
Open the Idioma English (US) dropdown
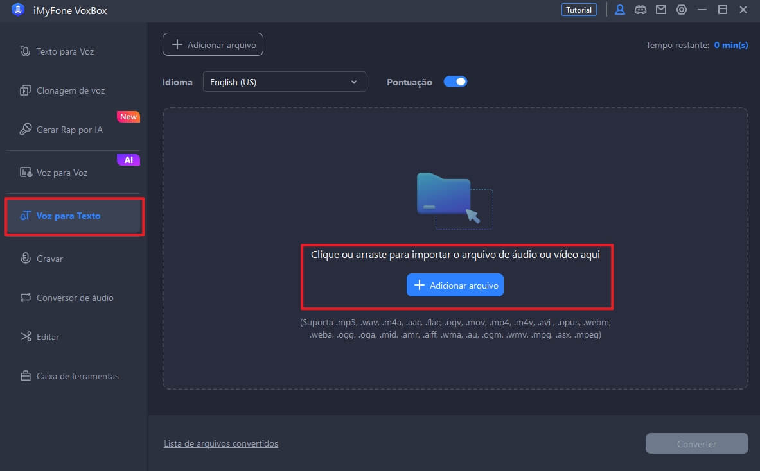pyautogui.click(x=284, y=81)
